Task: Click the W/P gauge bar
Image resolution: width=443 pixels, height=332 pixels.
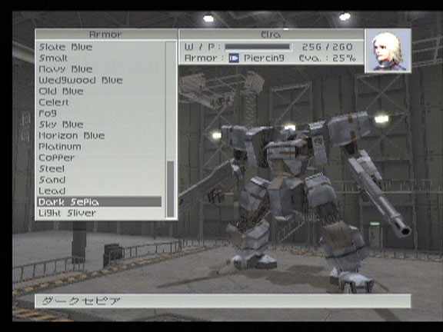Action: tap(258, 47)
